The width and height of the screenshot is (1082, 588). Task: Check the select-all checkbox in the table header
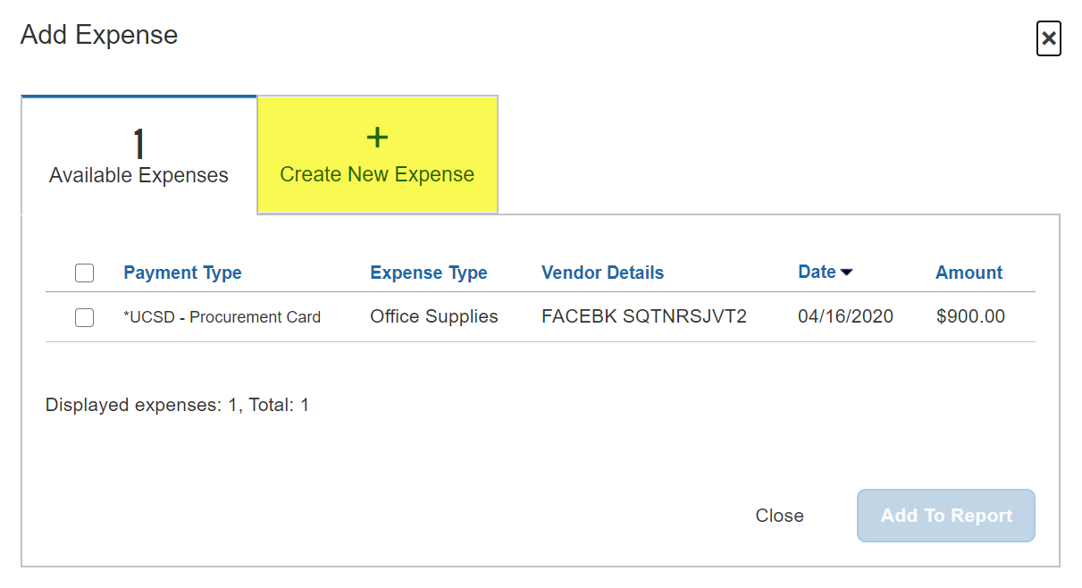(x=84, y=273)
